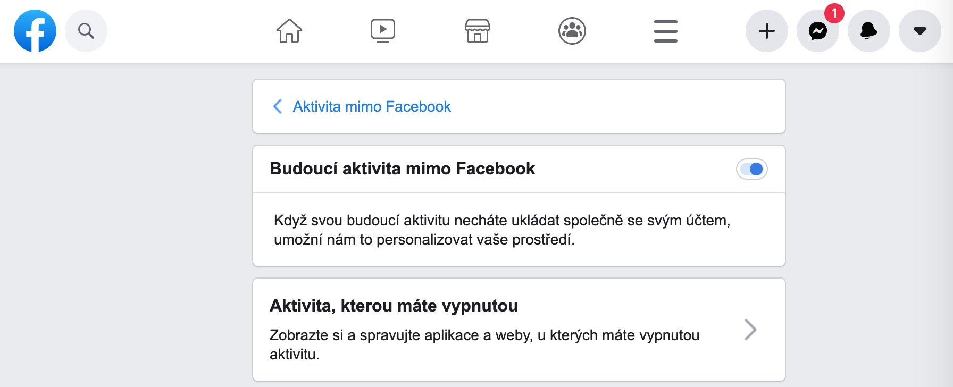Screen dimensions: 953x387
Task: Click the Facebook logo
Action: tap(35, 31)
